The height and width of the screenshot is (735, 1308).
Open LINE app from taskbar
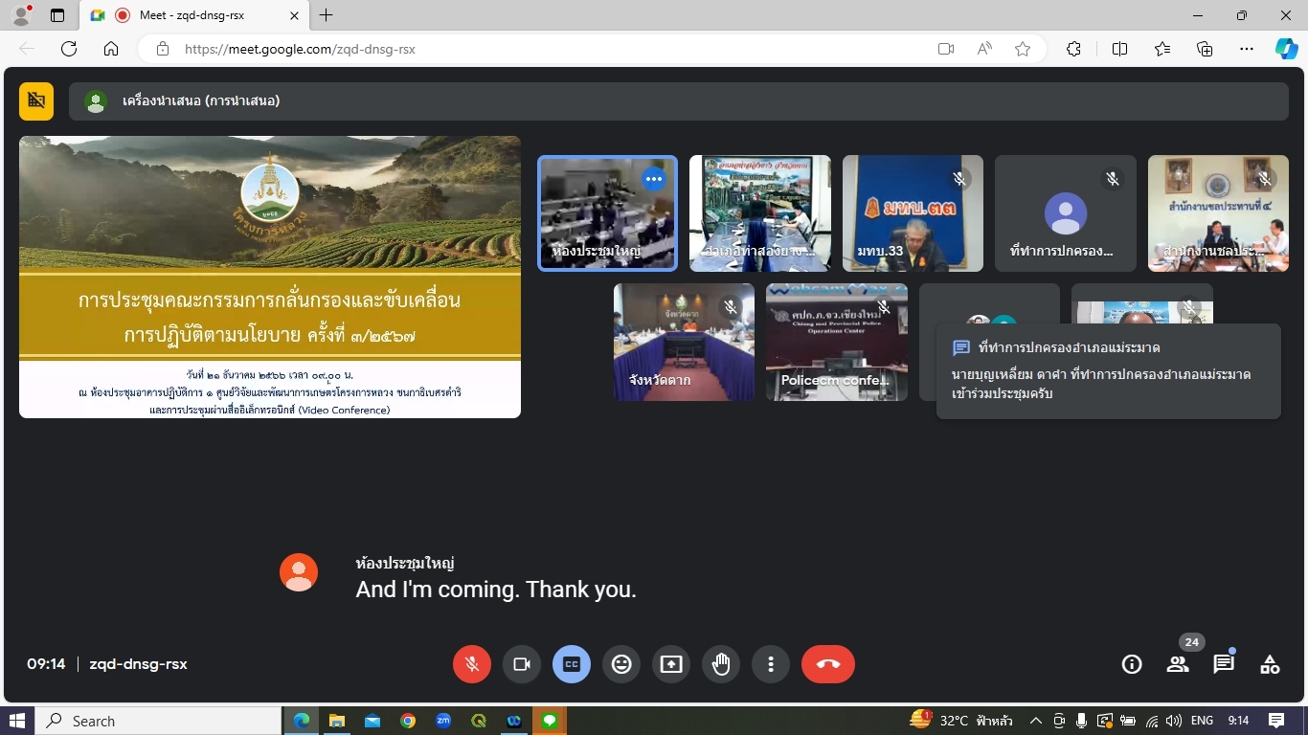click(x=550, y=721)
